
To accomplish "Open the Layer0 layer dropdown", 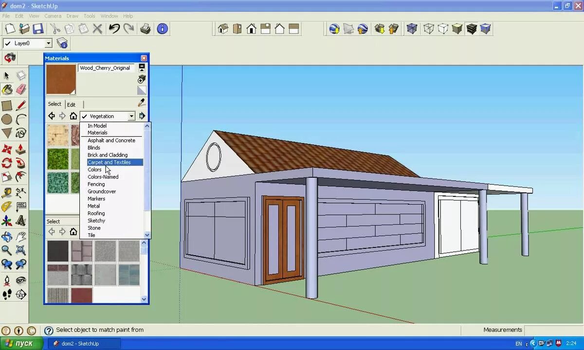I will [x=48, y=43].
